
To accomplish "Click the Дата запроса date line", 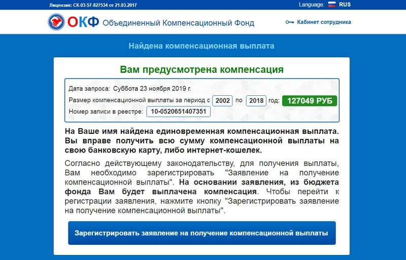I will [x=129, y=88].
